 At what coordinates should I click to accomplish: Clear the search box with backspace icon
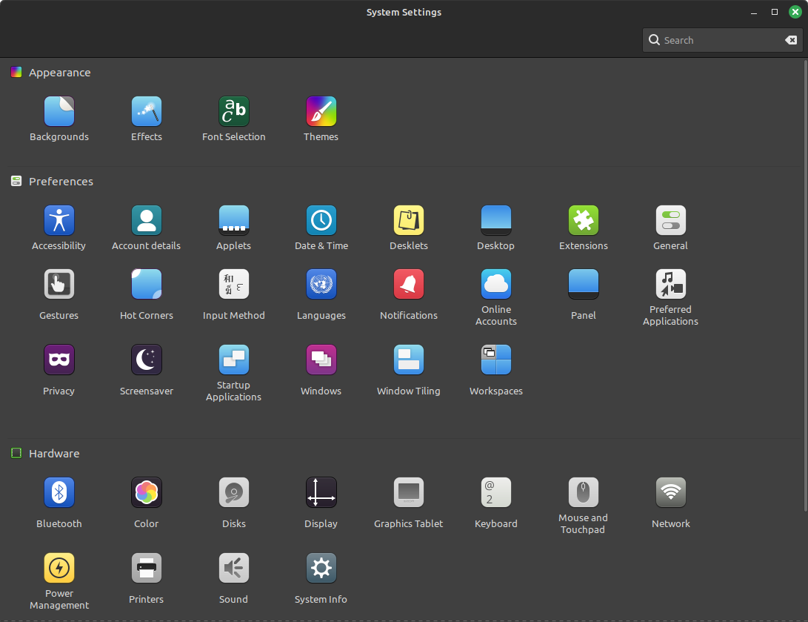pos(791,40)
